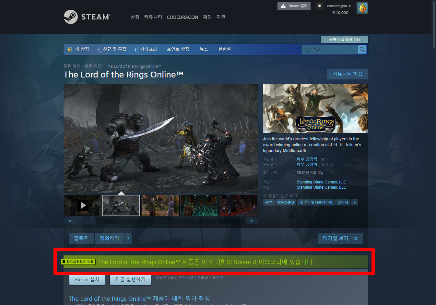Click the thumbnail strip scrollbar track
This screenshot has height=305, width=436.
coord(161,221)
